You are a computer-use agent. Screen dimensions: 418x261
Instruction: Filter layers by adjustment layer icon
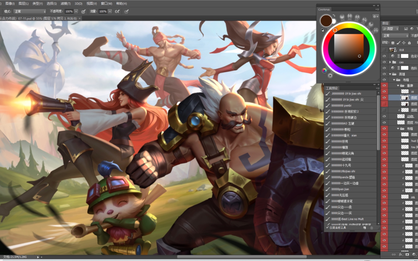click(412, 29)
